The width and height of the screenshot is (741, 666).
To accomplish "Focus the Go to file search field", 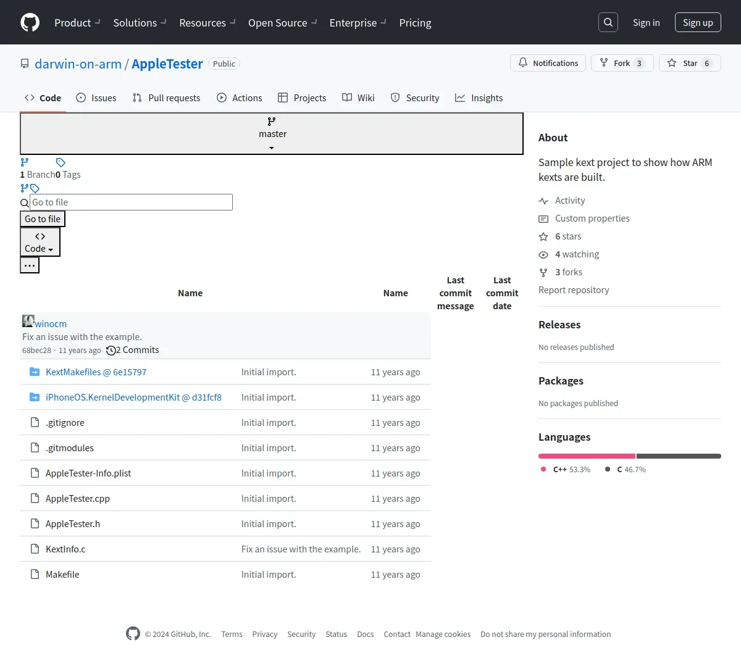I will coord(132,202).
